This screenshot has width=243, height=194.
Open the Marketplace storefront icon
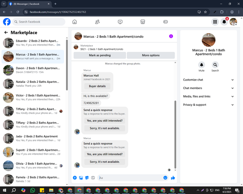pyautogui.click(x=143, y=22)
